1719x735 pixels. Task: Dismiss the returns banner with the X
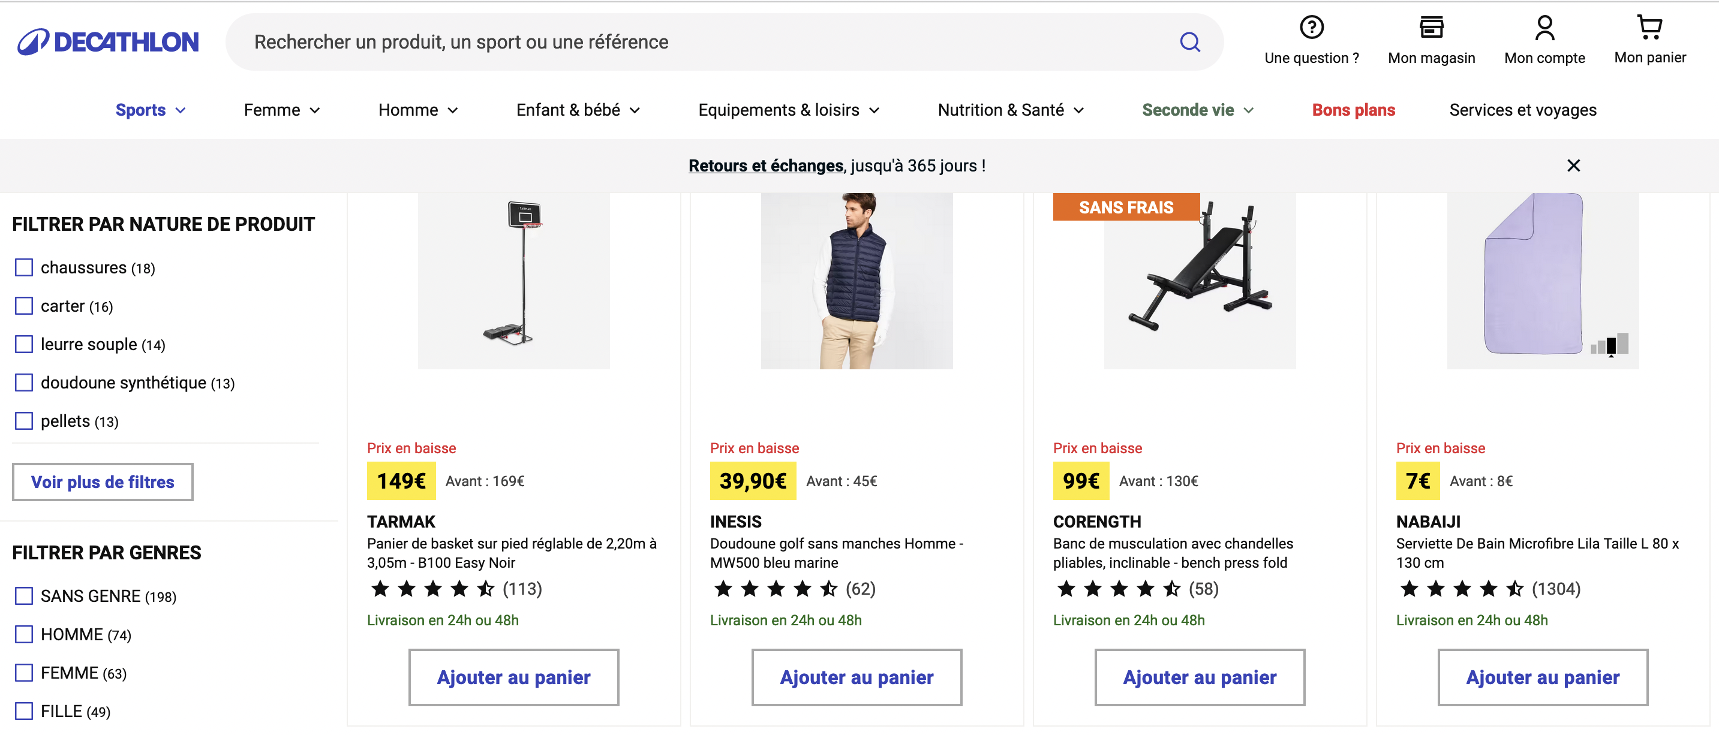pos(1573,165)
